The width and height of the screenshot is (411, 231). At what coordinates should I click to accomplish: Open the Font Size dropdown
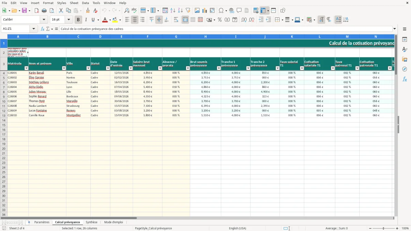(x=68, y=20)
